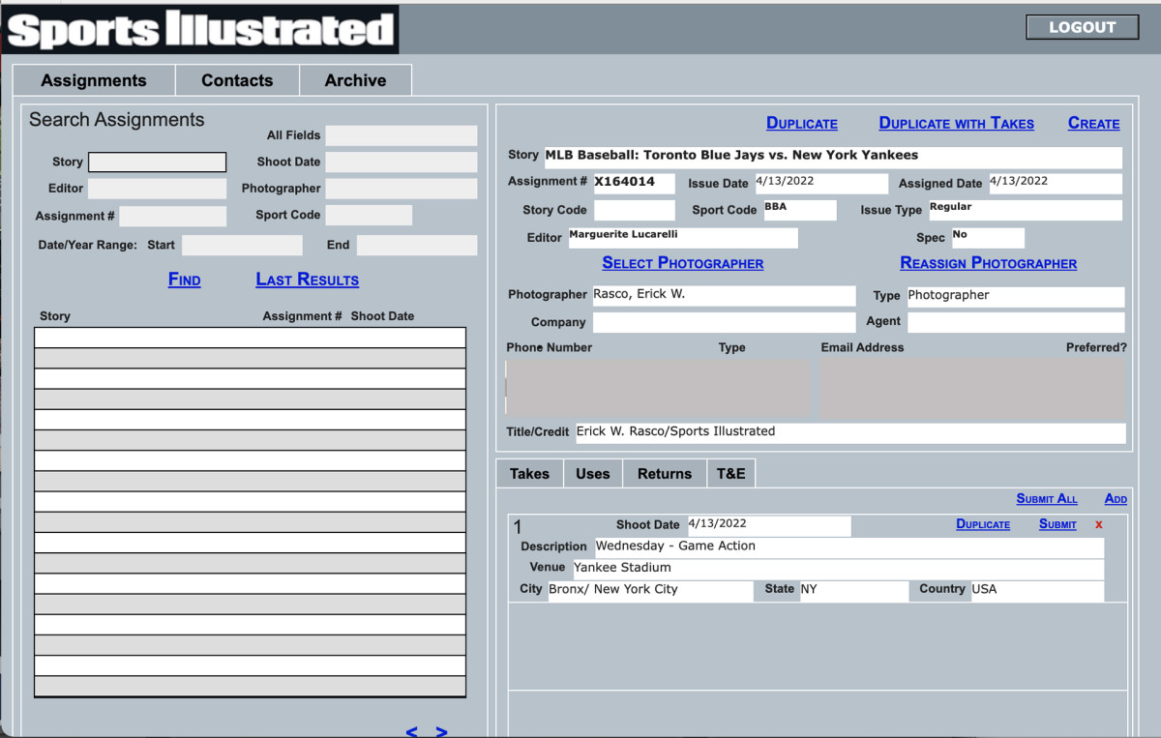
Task: Select the Uses tab
Action: pyautogui.click(x=592, y=473)
